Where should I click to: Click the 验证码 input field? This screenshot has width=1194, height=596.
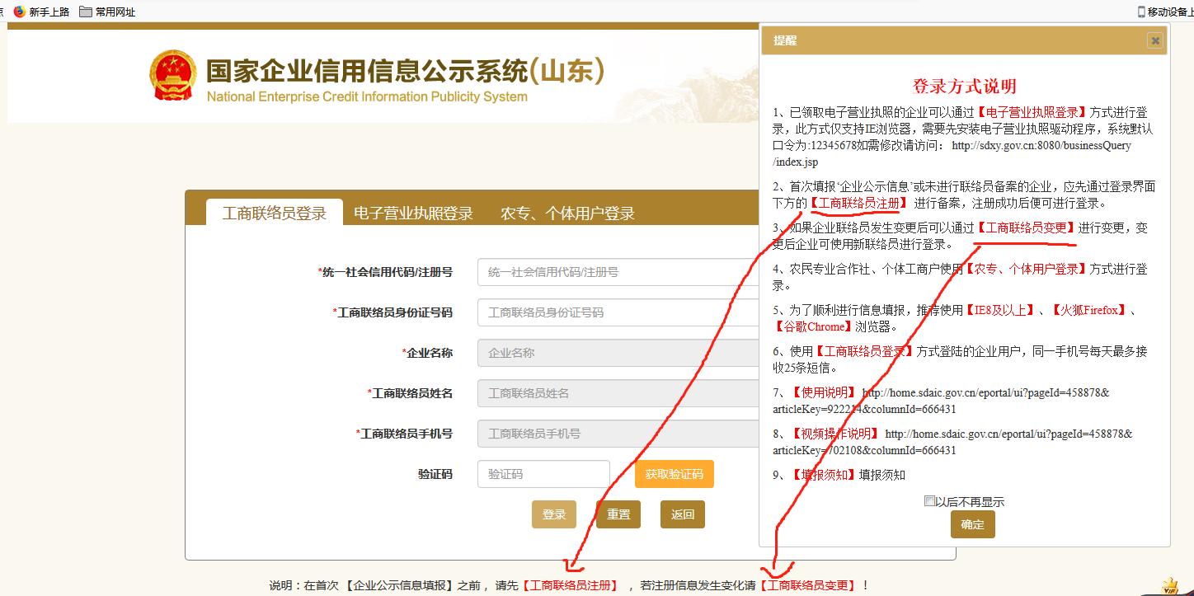(543, 474)
